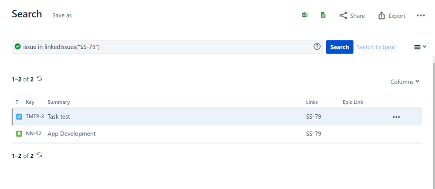Open the Export menu
Viewport: 435px width, 189px height.
point(391,16)
